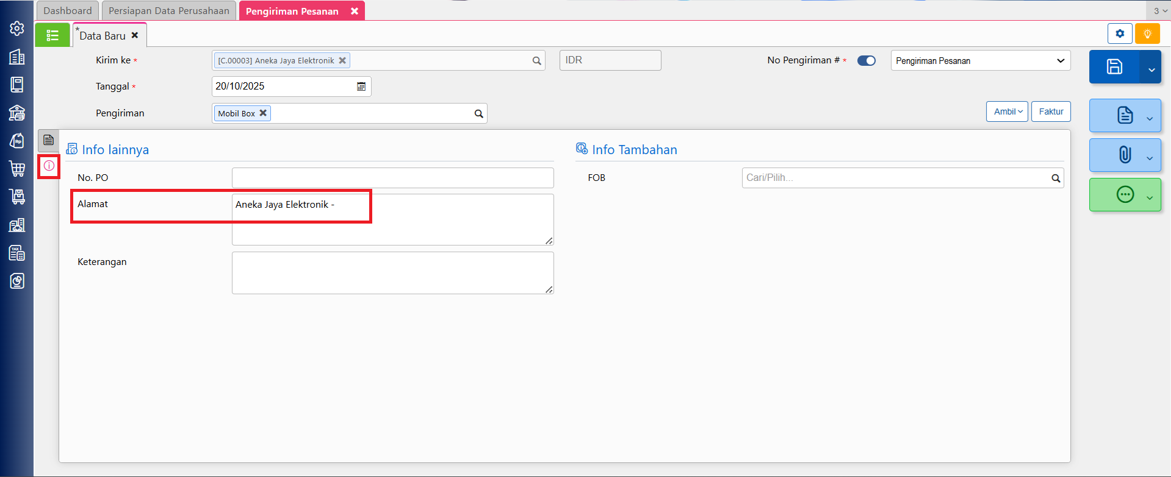Switch to the Dashboard tab
1171x477 pixels.
click(68, 11)
